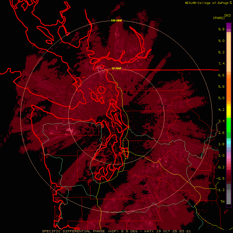Click the 5.8 value on the color scale

pos(221,87)
